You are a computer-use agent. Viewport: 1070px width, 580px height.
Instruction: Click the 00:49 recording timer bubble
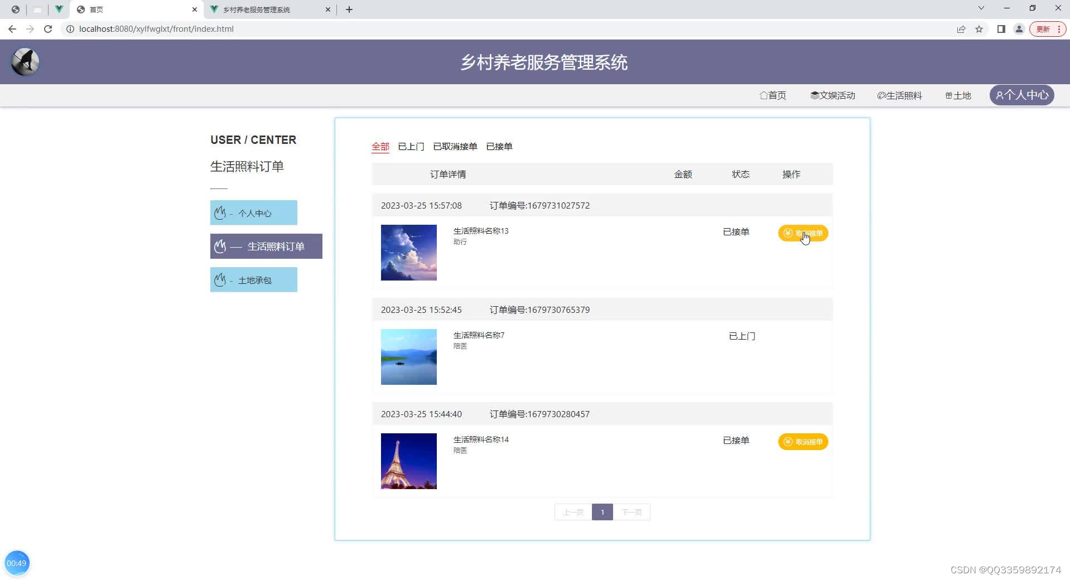(x=17, y=563)
